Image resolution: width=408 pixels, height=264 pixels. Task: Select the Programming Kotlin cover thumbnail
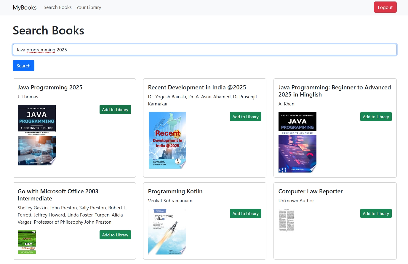pyautogui.click(x=167, y=231)
